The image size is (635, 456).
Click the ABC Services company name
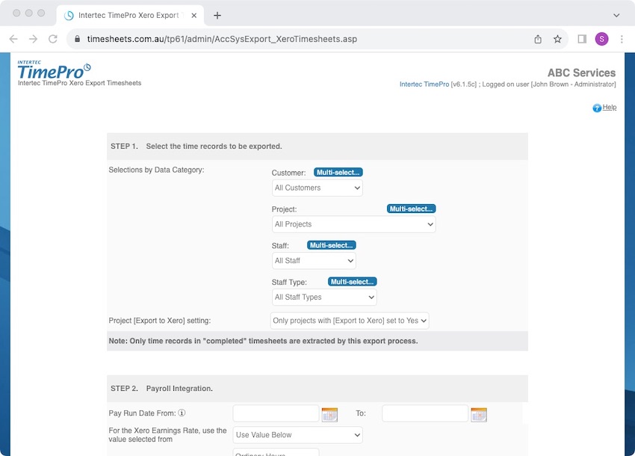[x=581, y=73]
